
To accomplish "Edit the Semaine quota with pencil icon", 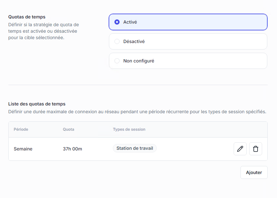I will (x=240, y=149).
